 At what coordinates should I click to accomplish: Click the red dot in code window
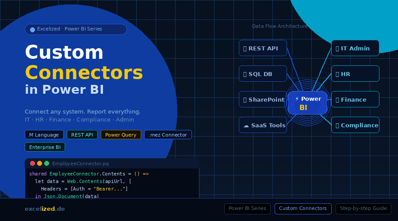click(32, 164)
